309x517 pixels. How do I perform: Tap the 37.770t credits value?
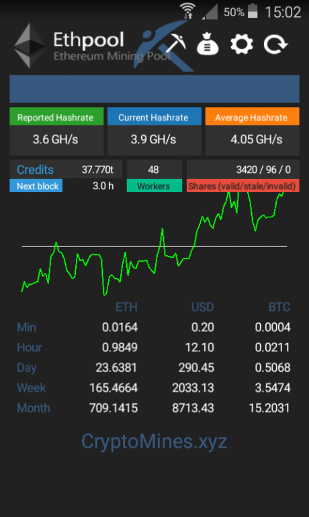point(97,170)
